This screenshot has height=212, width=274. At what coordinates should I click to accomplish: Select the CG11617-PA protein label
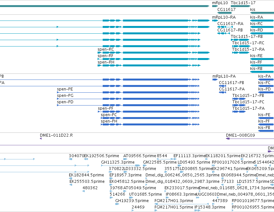pyautogui.click(x=232, y=89)
